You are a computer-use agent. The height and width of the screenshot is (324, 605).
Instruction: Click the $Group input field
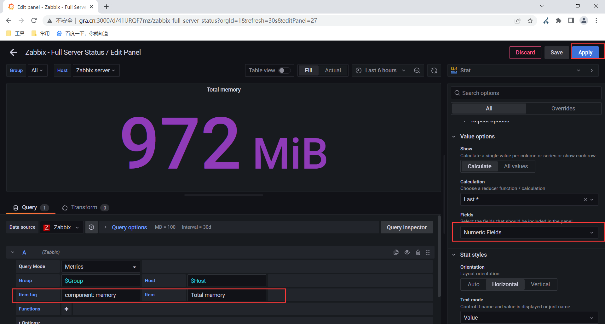click(101, 281)
